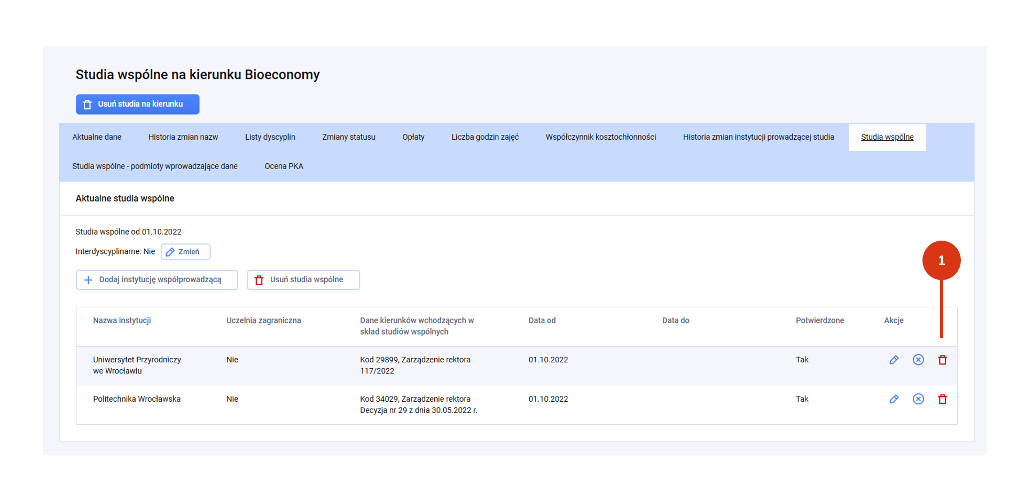
Task: Click 'Usuń studia na kierunku' button
Action: (138, 105)
